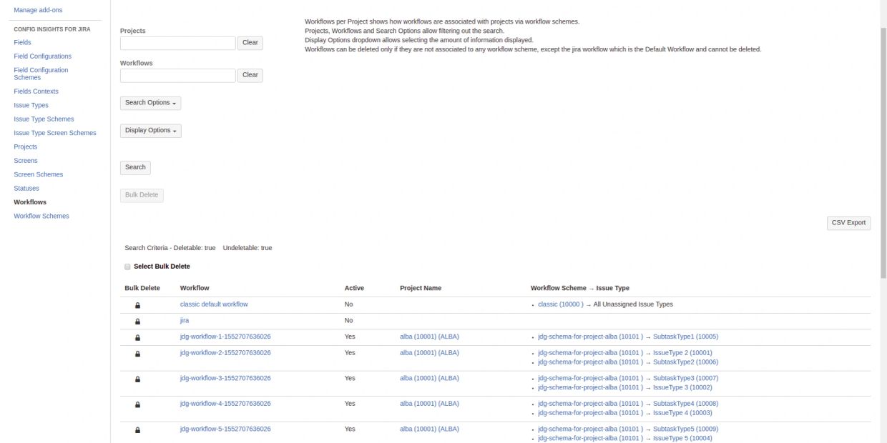Viewport: 887px width, 443px height.
Task: Open IssueType 3 (10002) link
Action: point(682,387)
